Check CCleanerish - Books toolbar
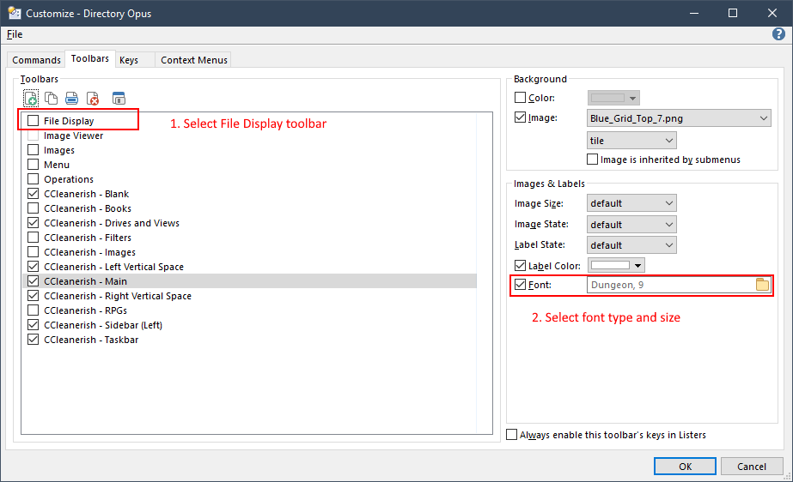This screenshot has height=482, width=793. click(33, 208)
